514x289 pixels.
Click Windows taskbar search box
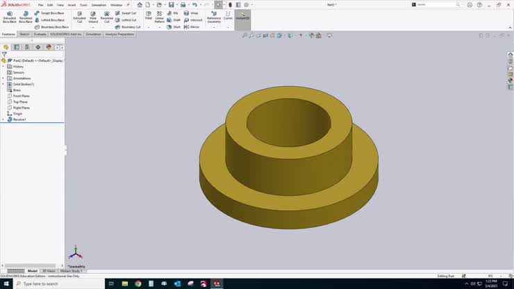tap(59, 283)
